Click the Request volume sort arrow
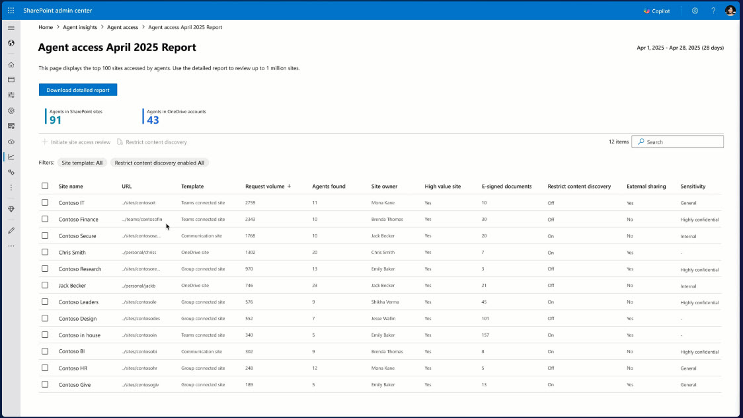This screenshot has width=743, height=418. [289, 187]
